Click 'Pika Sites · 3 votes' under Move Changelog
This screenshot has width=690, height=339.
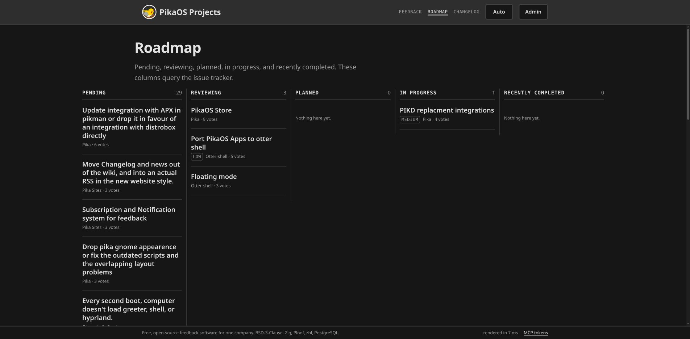click(101, 190)
